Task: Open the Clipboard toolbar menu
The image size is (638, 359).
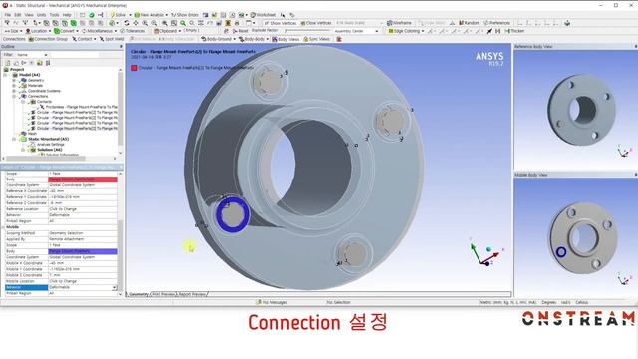Action: click(168, 31)
